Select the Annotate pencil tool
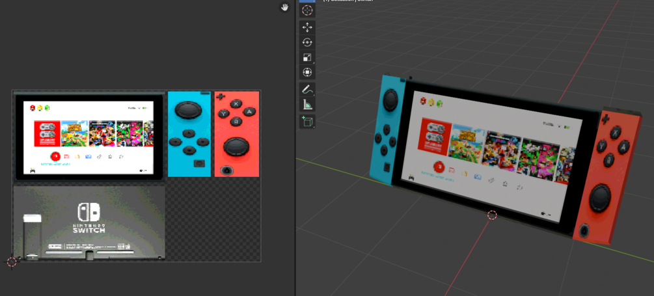 (307, 89)
